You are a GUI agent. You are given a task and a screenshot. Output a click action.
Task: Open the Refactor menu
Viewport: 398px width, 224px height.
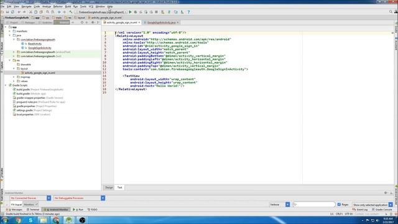point(58,6)
